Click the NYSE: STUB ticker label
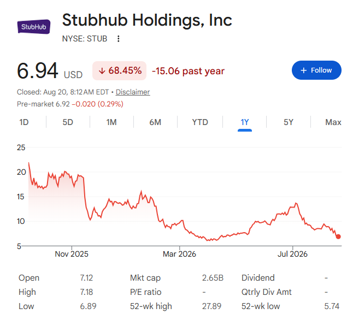This screenshot has height=320, width=347. [x=85, y=39]
